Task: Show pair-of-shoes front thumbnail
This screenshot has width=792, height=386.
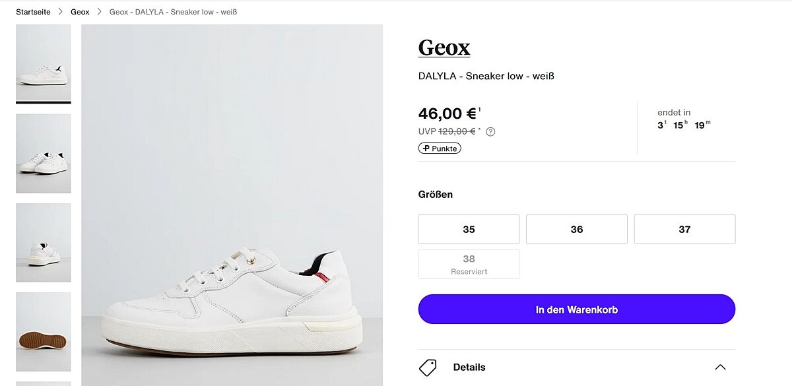Action: pos(44,153)
